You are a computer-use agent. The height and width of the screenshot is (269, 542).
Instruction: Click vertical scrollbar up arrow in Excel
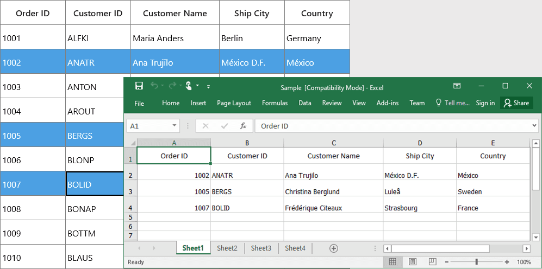pos(535,143)
